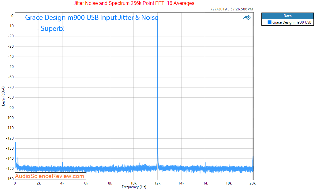The width and height of the screenshot is (315, 190).
Task: Click the timestamp 1/27/2019 3:57:26.586 PM
Action: (231, 9)
